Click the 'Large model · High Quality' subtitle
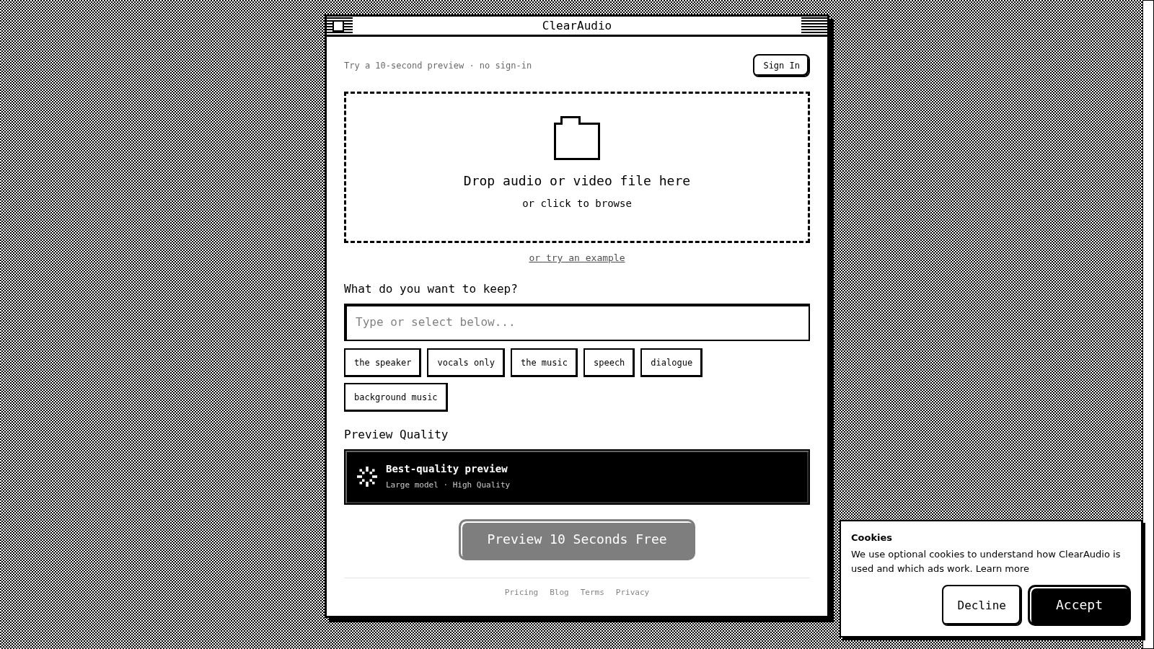 click(448, 485)
